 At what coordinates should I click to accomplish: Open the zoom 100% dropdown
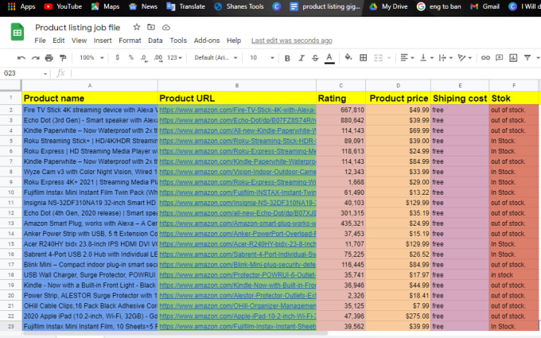[91, 57]
